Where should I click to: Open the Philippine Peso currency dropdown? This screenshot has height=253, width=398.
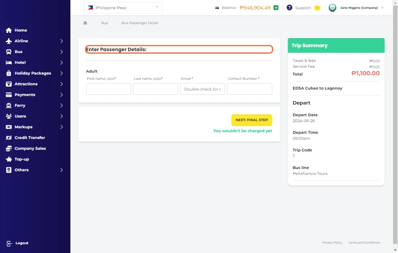click(123, 8)
